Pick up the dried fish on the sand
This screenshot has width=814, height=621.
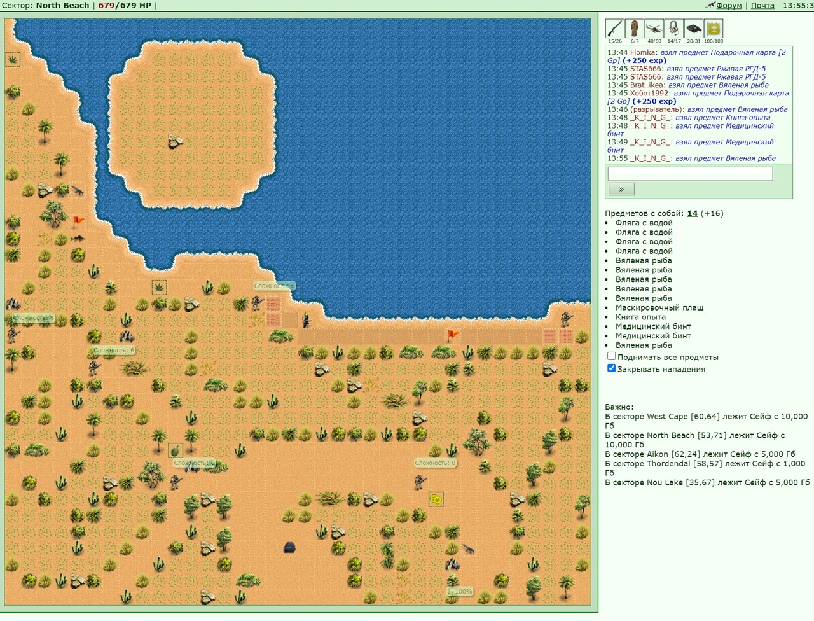(x=78, y=238)
